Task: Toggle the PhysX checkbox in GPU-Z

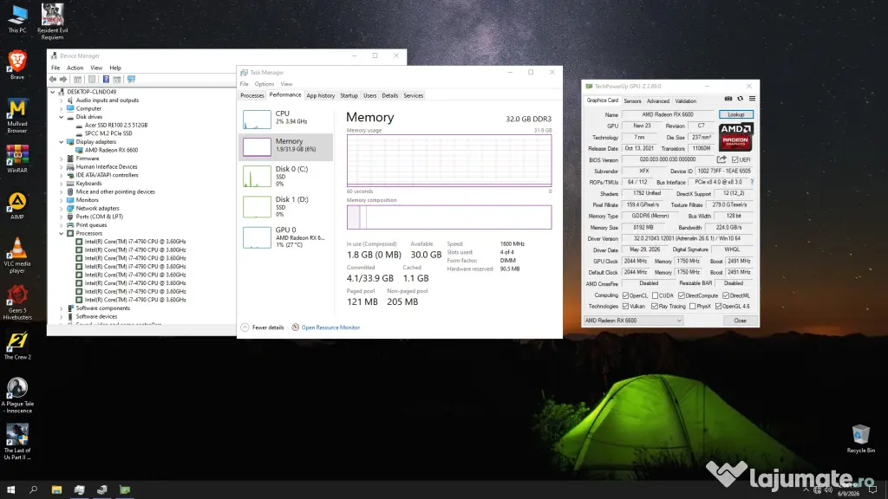Action: (692, 306)
